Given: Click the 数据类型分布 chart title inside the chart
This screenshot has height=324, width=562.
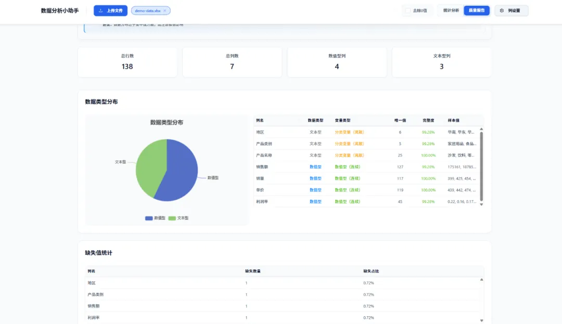Looking at the screenshot, I should 167,122.
